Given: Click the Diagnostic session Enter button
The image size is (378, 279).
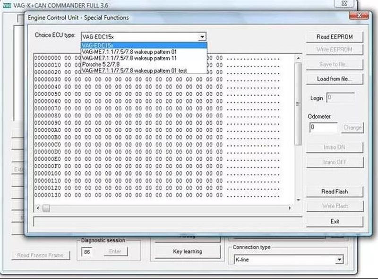Looking at the screenshot, I should (115, 252).
